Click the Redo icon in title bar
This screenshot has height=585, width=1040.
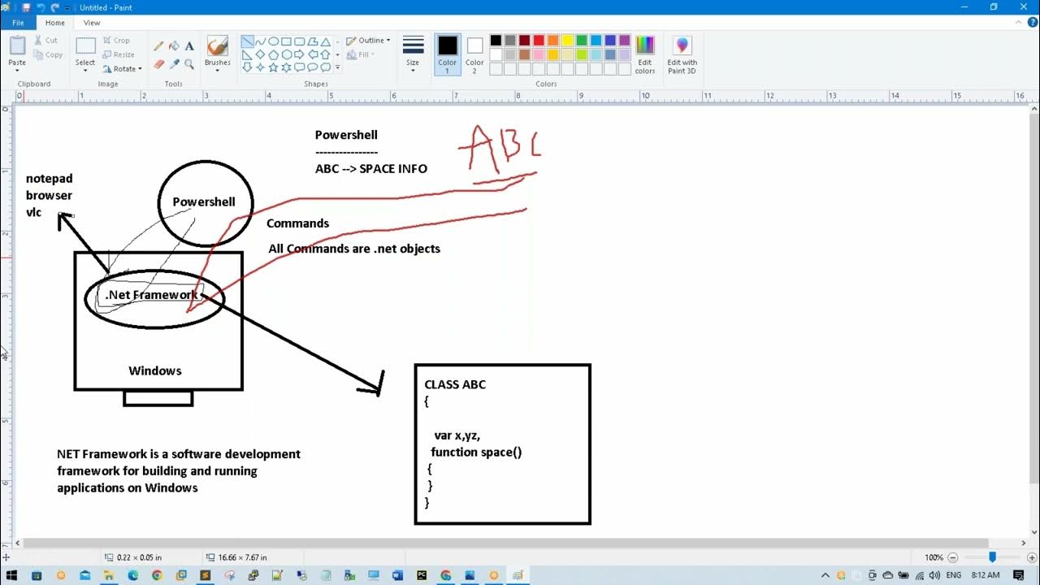point(55,7)
